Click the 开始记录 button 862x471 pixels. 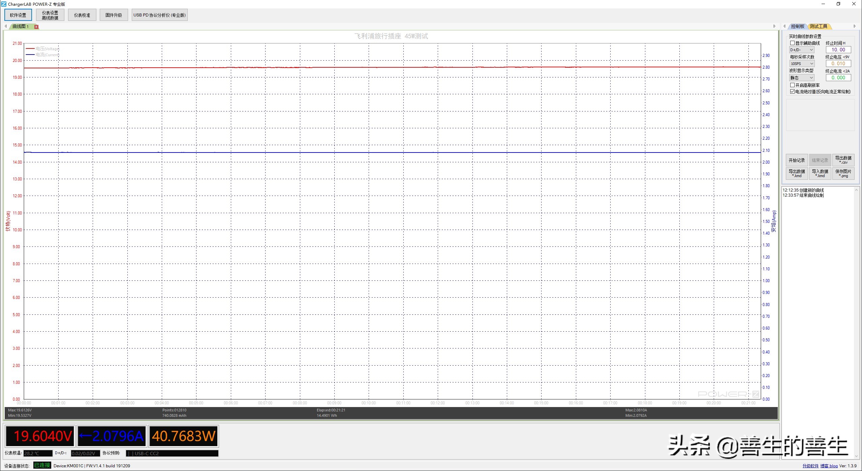[x=797, y=160]
